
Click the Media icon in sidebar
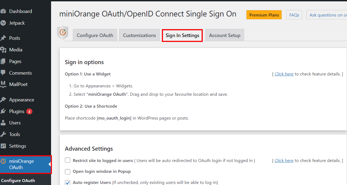(x=3, y=50)
